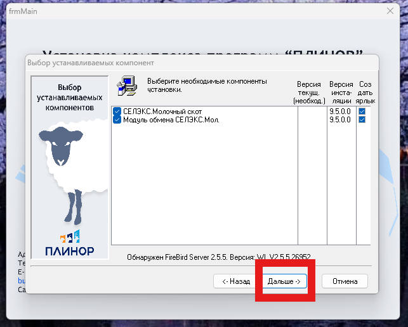Click the Версия инсталяции column header
408x327 pixels.
[x=341, y=93]
